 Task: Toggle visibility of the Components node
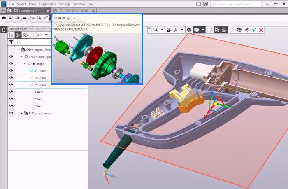pos(11,113)
